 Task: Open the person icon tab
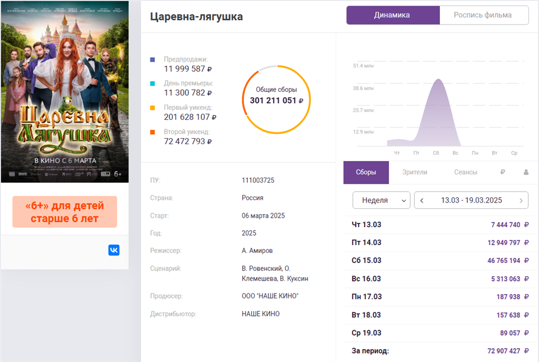coord(526,172)
